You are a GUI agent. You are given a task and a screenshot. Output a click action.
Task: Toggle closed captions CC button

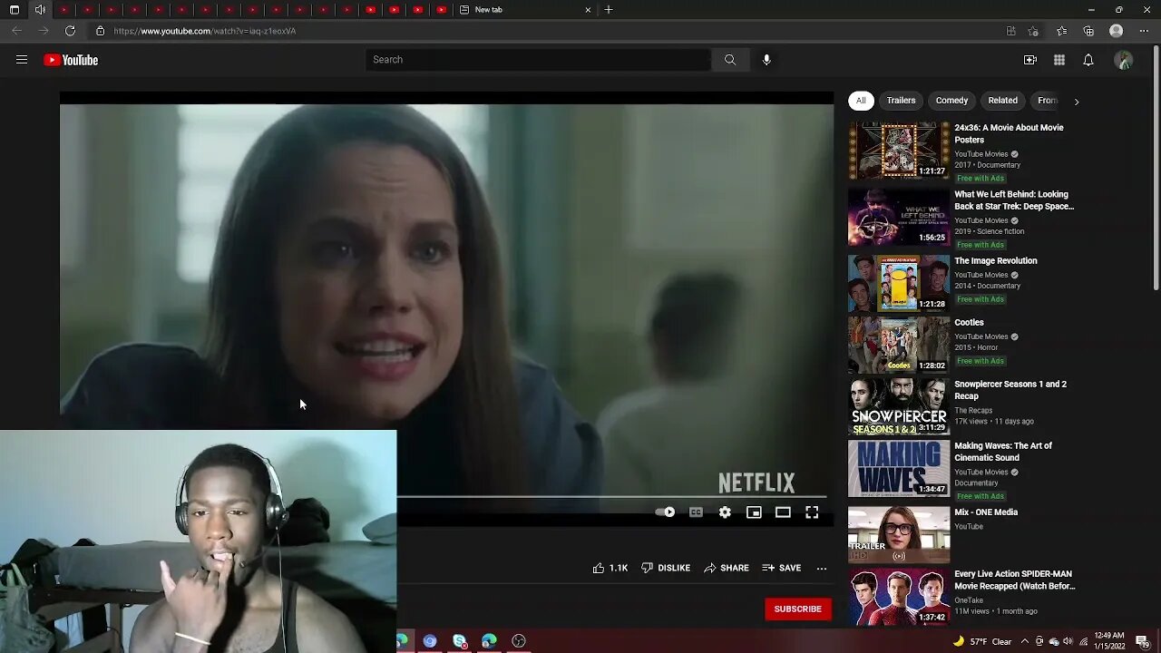click(696, 512)
